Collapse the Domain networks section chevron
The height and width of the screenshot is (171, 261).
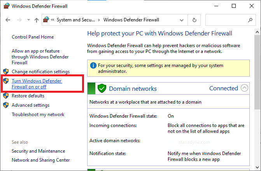(x=244, y=88)
